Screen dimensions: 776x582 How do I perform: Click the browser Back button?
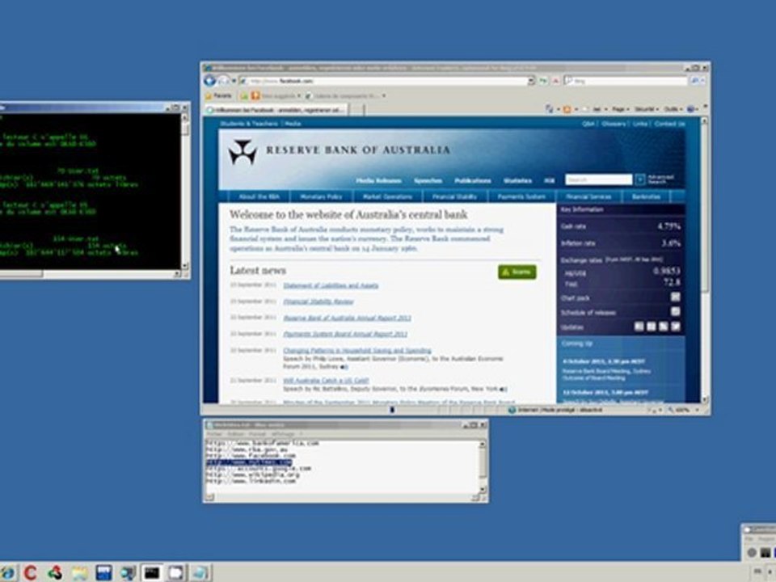coord(210,81)
